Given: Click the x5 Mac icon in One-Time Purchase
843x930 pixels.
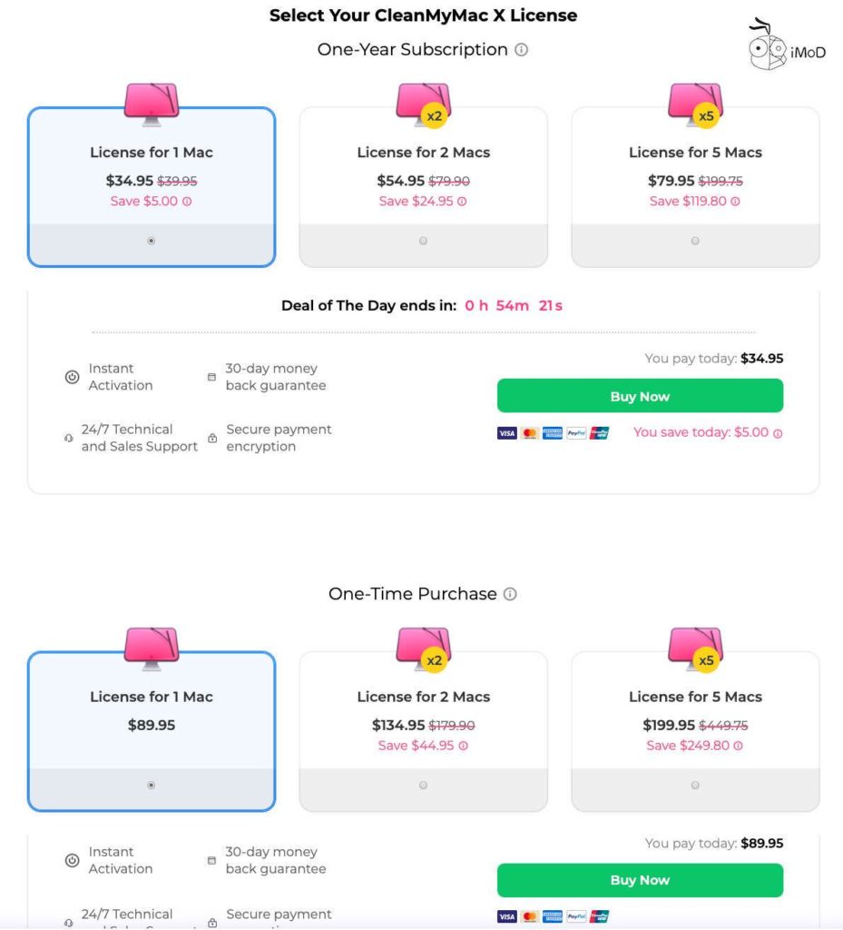Looking at the screenshot, I should (695, 648).
